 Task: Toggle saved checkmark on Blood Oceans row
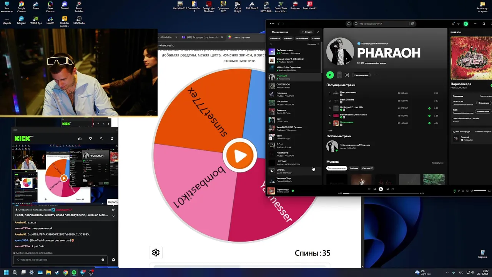pyautogui.click(x=429, y=115)
